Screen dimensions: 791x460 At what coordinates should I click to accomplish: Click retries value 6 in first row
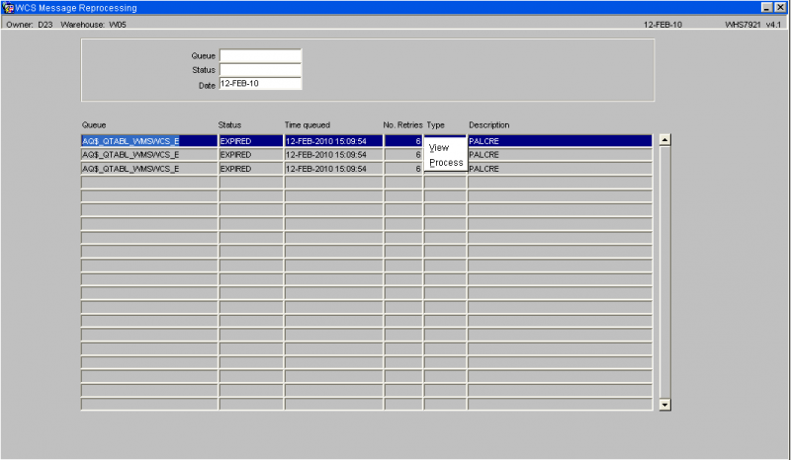(x=403, y=141)
